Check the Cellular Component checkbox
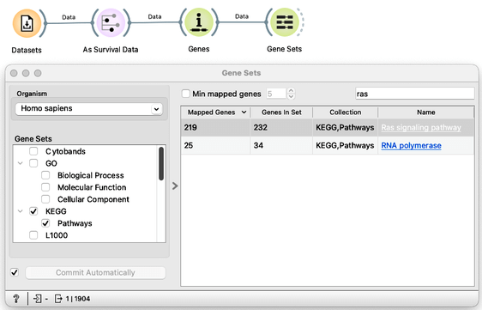Screen dimensions: 482x310 45,199
